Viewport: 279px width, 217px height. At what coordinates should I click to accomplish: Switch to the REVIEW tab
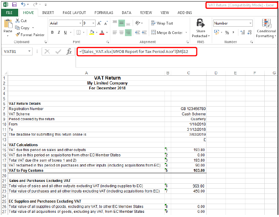tap(146, 13)
